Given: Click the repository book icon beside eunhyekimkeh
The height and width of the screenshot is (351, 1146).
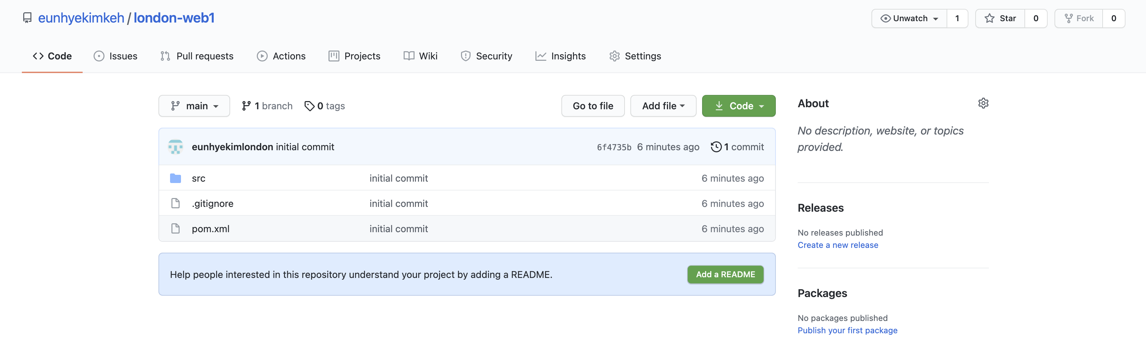Looking at the screenshot, I should [x=27, y=18].
